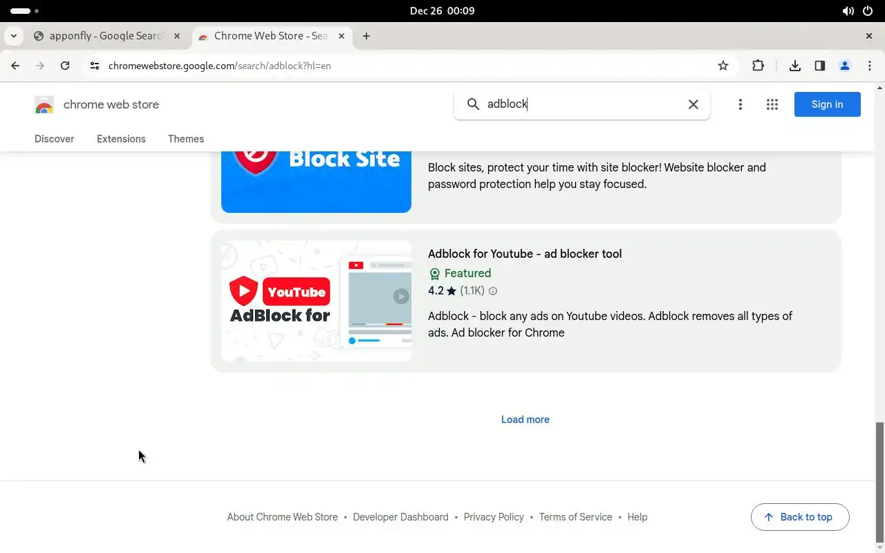885x553 pixels.
Task: Open the Developer Dashboard link
Action: click(x=400, y=517)
